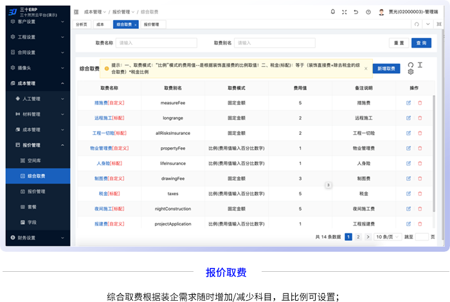Click edit icon for 措施费 row

tap(408, 103)
